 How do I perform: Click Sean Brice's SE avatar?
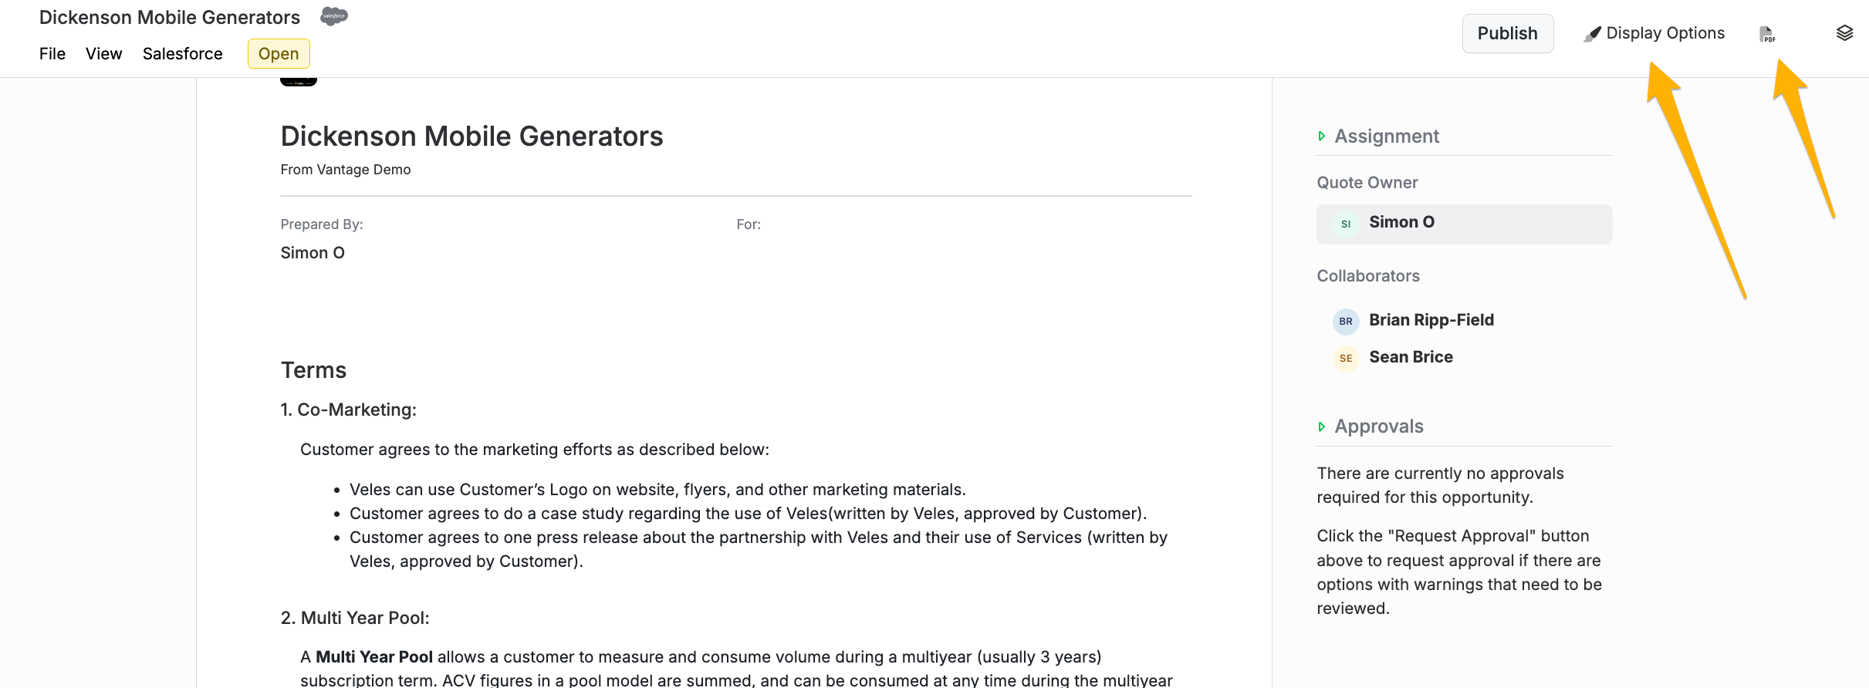[1346, 358]
